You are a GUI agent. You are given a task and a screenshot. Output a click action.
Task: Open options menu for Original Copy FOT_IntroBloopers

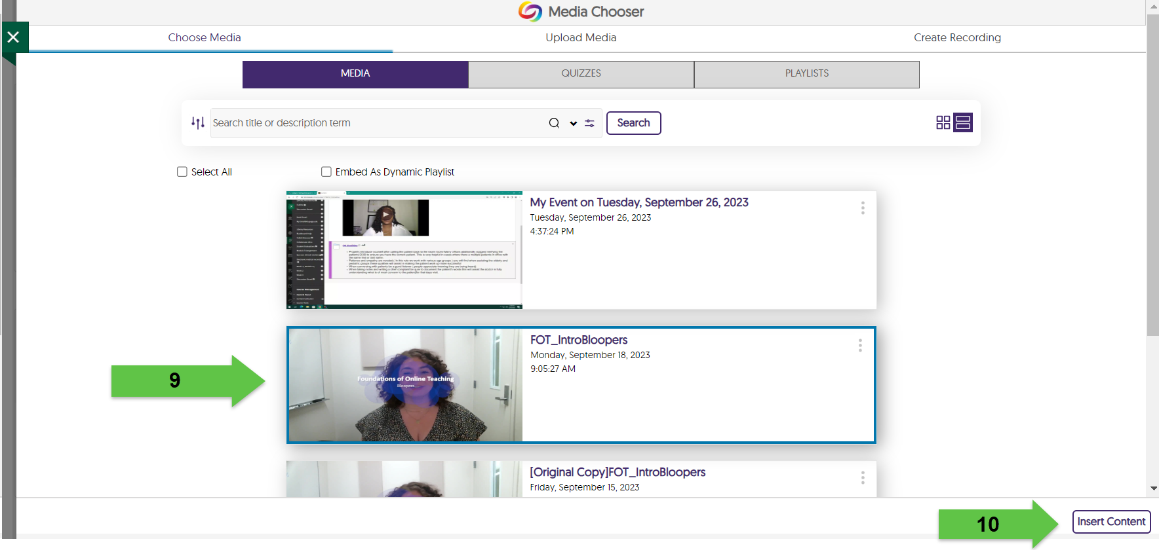863,478
